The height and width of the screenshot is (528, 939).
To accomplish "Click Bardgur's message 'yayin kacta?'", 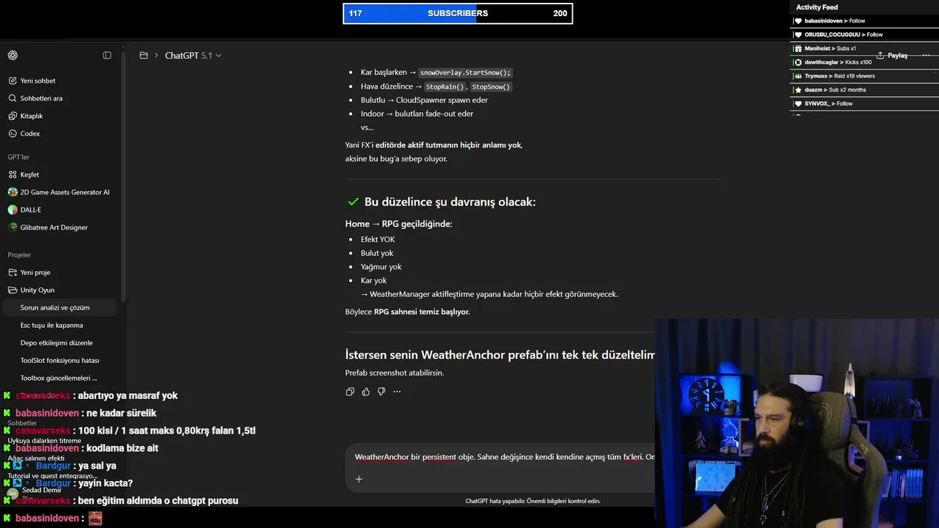I will click(106, 483).
